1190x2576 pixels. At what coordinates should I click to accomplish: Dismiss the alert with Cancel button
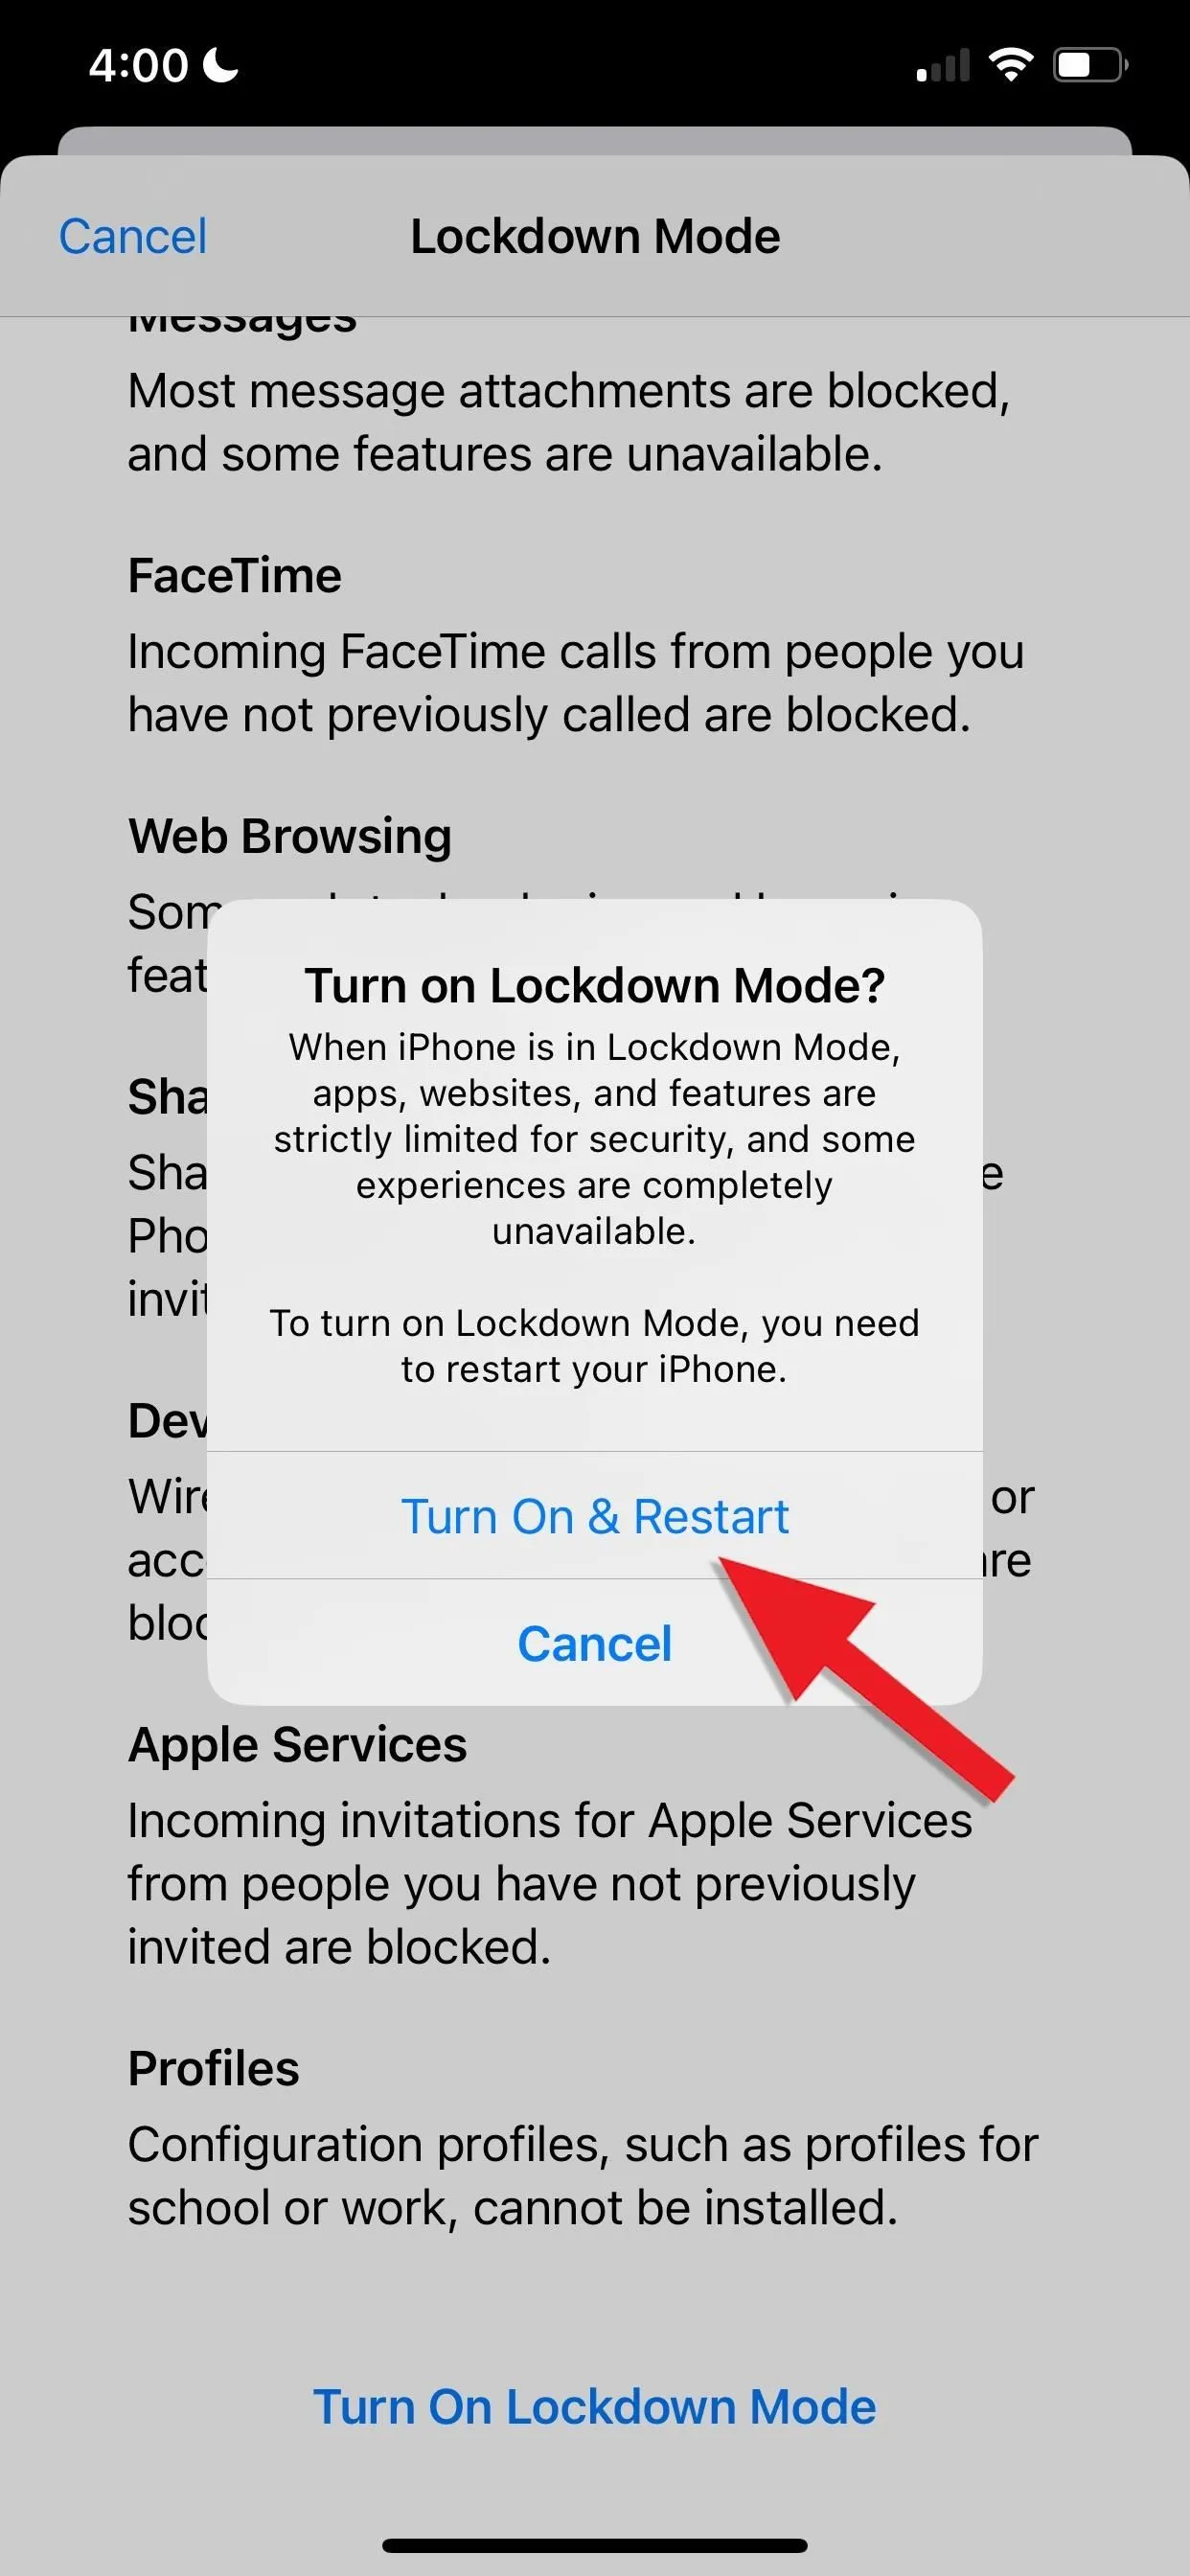595,1643
